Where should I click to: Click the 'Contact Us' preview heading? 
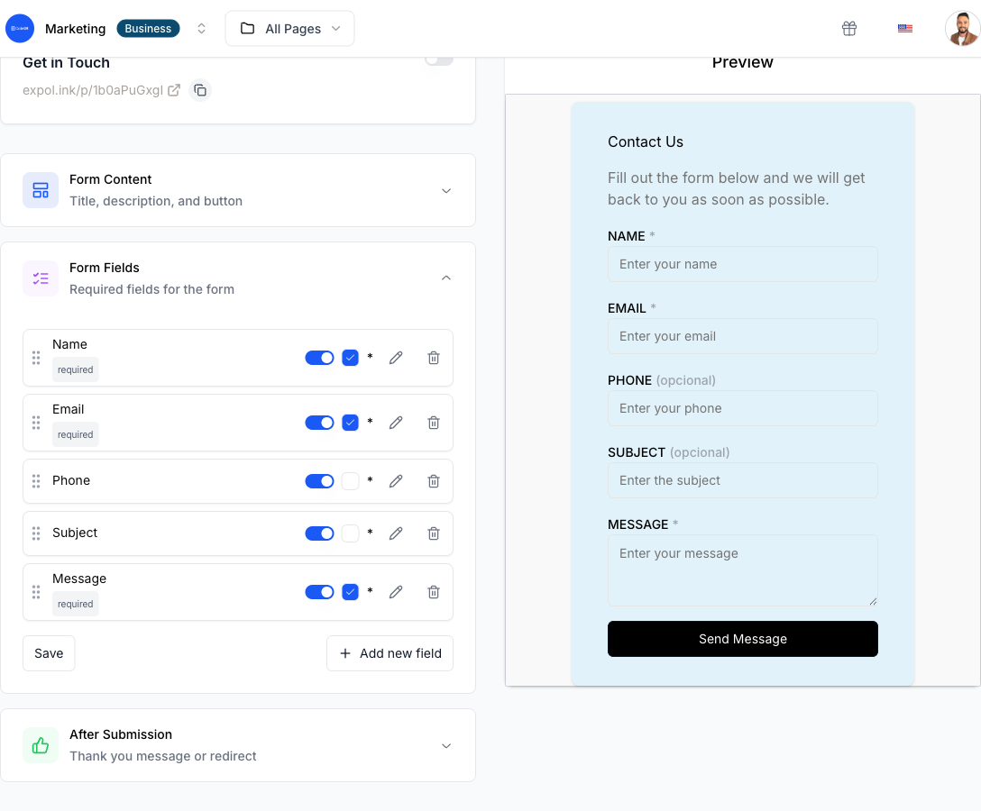pyautogui.click(x=645, y=142)
